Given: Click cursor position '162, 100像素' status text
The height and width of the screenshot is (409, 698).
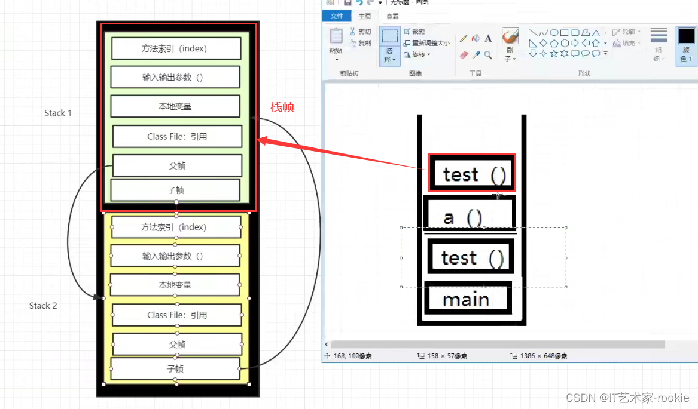Looking at the screenshot, I should point(352,356).
